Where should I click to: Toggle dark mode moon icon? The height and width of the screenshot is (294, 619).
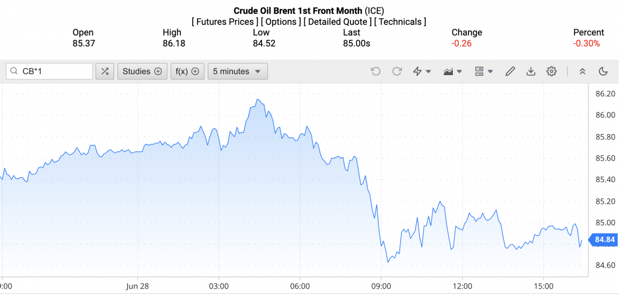pos(603,71)
